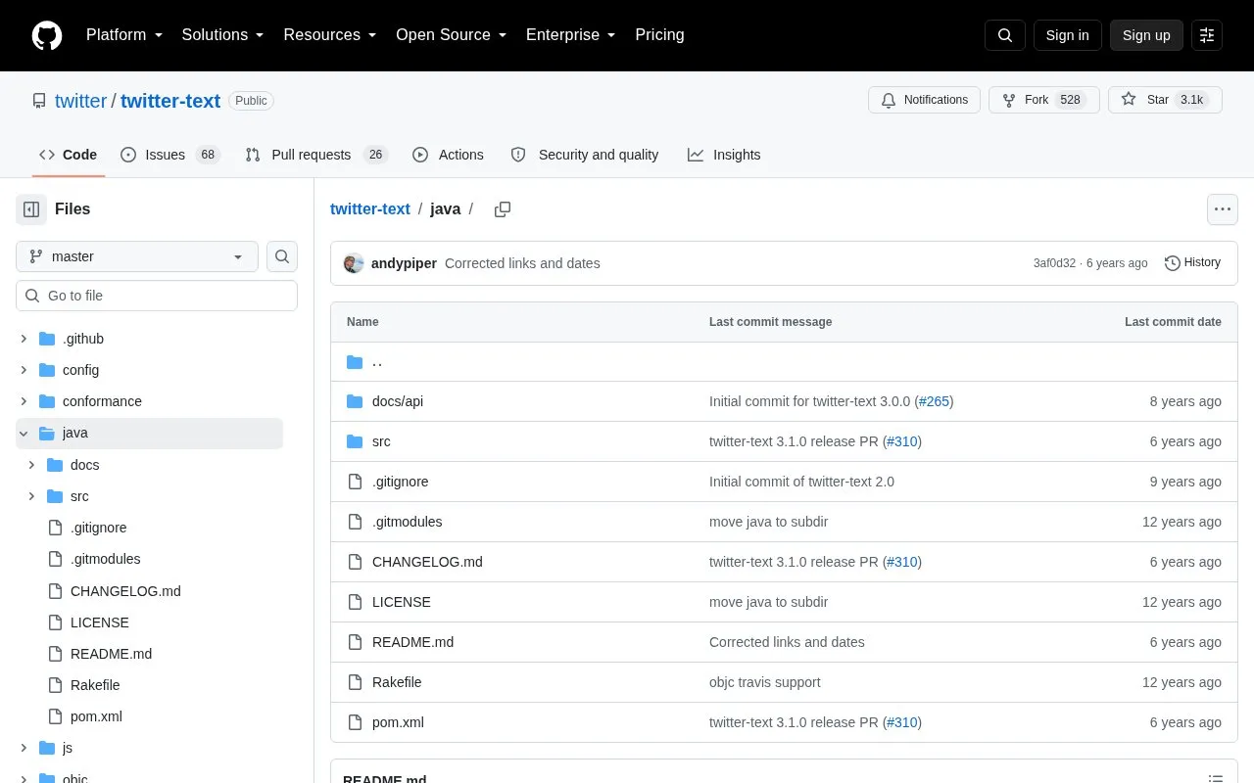Expand the Solutions menu
Screen dimensions: 1254x783
[222, 35]
